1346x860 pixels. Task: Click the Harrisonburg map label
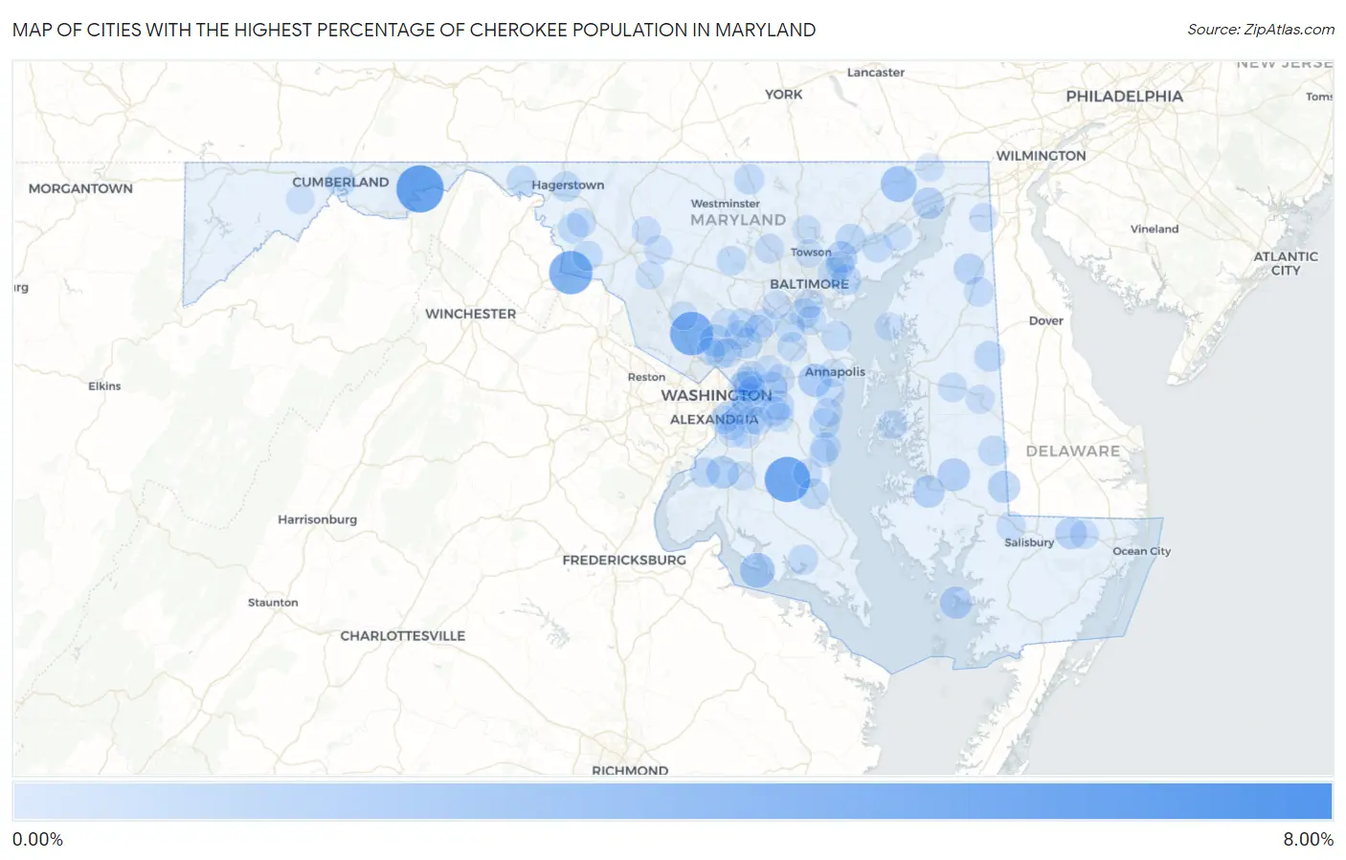[317, 519]
